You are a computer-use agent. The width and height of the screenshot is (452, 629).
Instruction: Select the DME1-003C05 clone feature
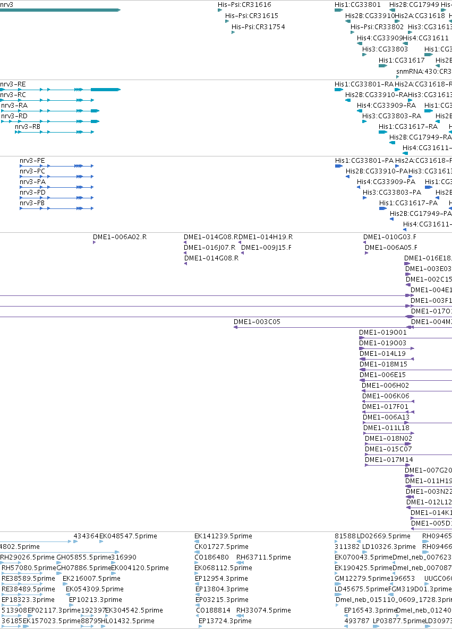[x=257, y=322]
